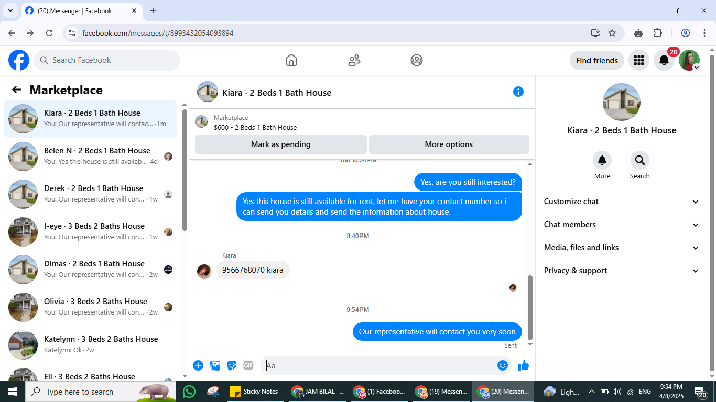The width and height of the screenshot is (716, 402).
Task: Open the Chrome tab search dropdown
Action: click(10, 10)
